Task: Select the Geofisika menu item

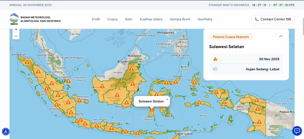Action: click(x=205, y=19)
